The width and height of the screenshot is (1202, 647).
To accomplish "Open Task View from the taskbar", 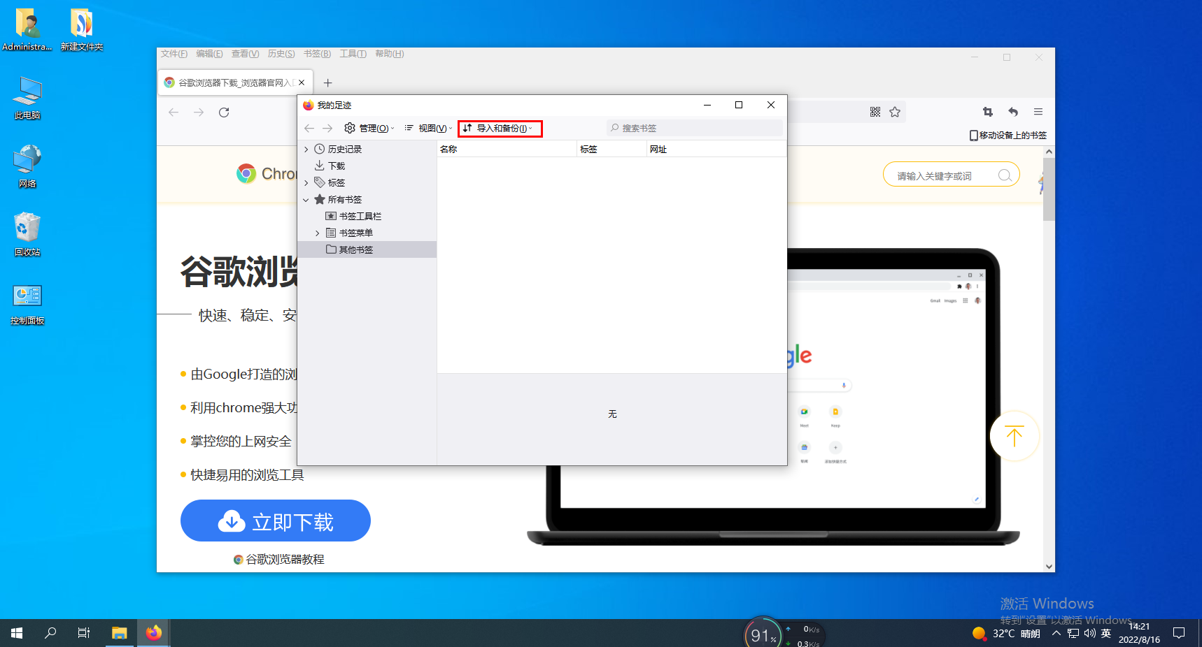I will (x=84, y=633).
